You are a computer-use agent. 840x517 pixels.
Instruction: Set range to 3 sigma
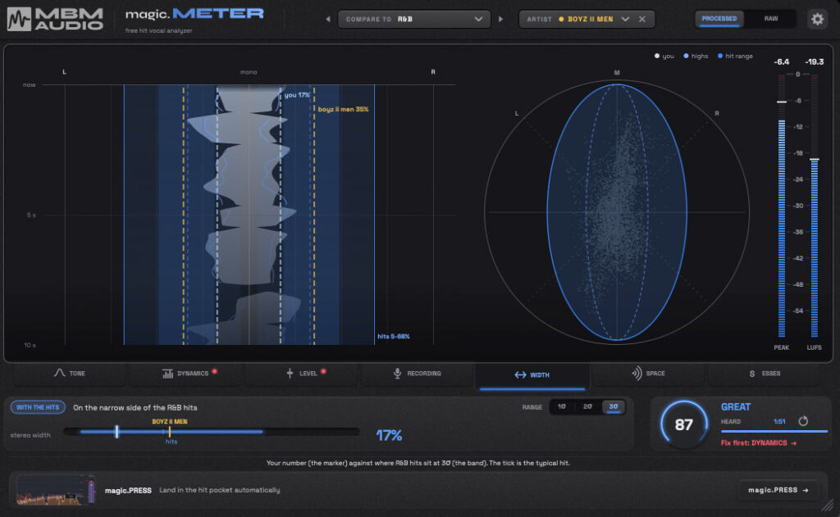click(x=614, y=406)
